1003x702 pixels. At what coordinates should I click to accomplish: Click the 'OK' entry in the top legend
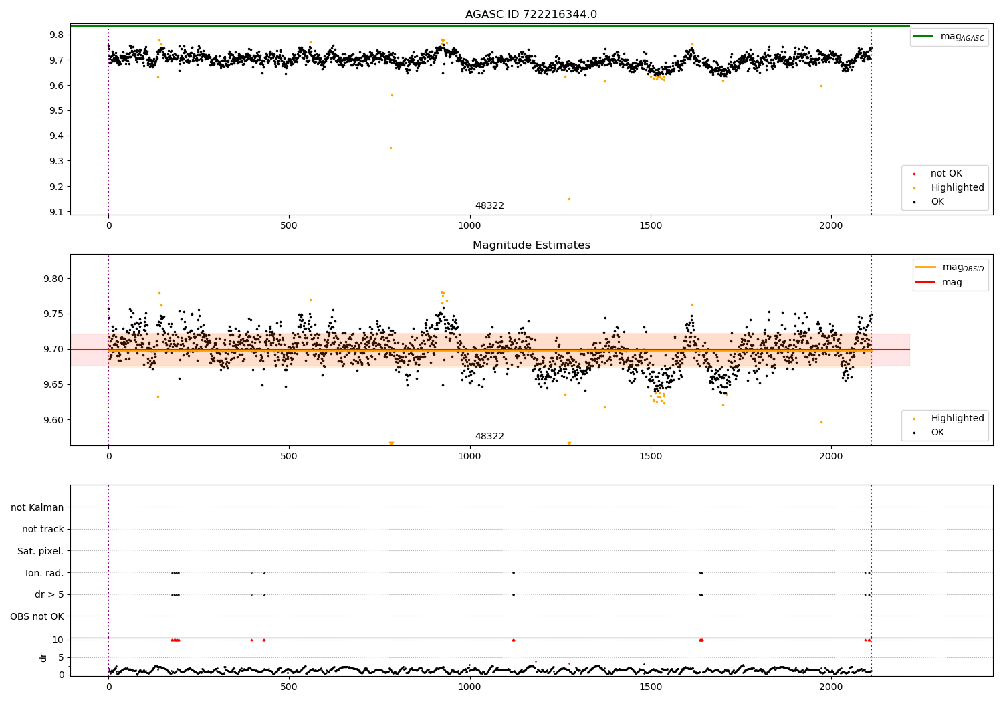937,202
